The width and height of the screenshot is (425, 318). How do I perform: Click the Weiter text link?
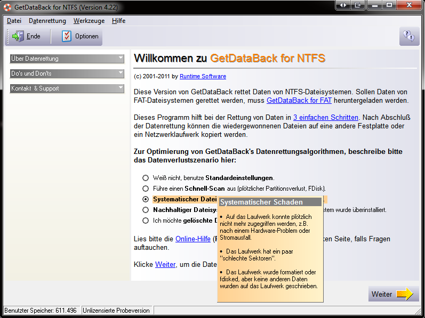point(165,264)
